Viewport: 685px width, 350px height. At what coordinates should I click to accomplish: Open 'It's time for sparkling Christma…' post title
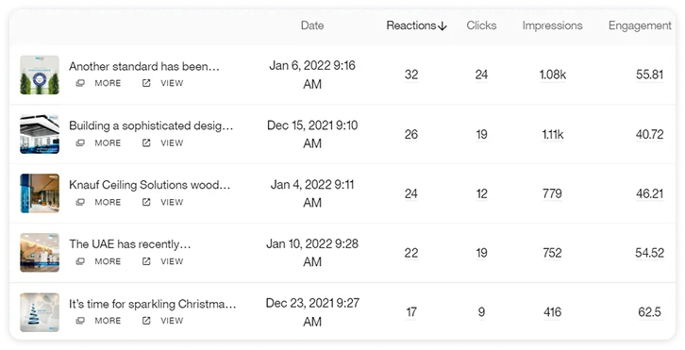click(153, 304)
